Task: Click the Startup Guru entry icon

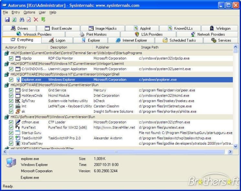Action: tap(18, 133)
